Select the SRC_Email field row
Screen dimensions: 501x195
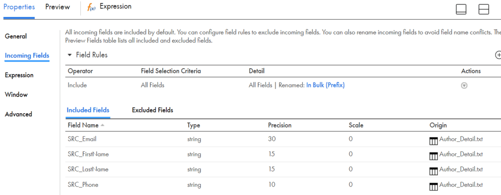[283, 139]
